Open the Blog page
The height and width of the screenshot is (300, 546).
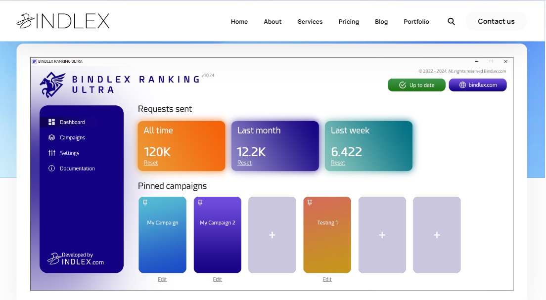click(381, 22)
